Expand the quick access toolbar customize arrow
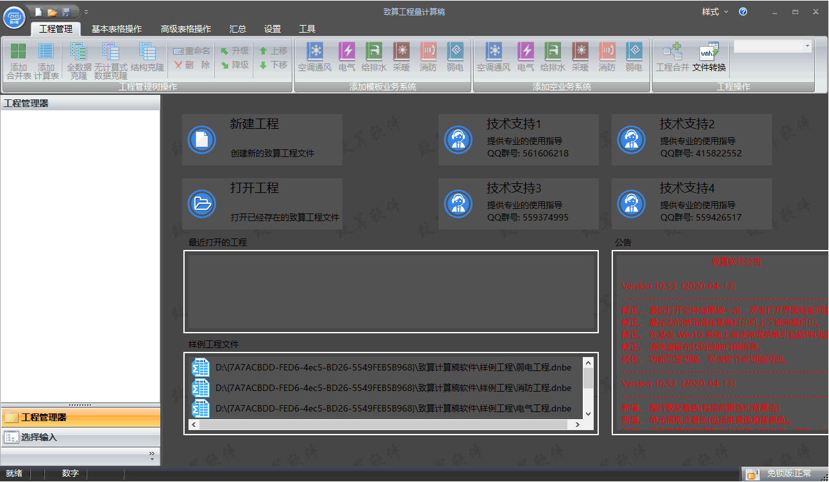 coord(87,12)
